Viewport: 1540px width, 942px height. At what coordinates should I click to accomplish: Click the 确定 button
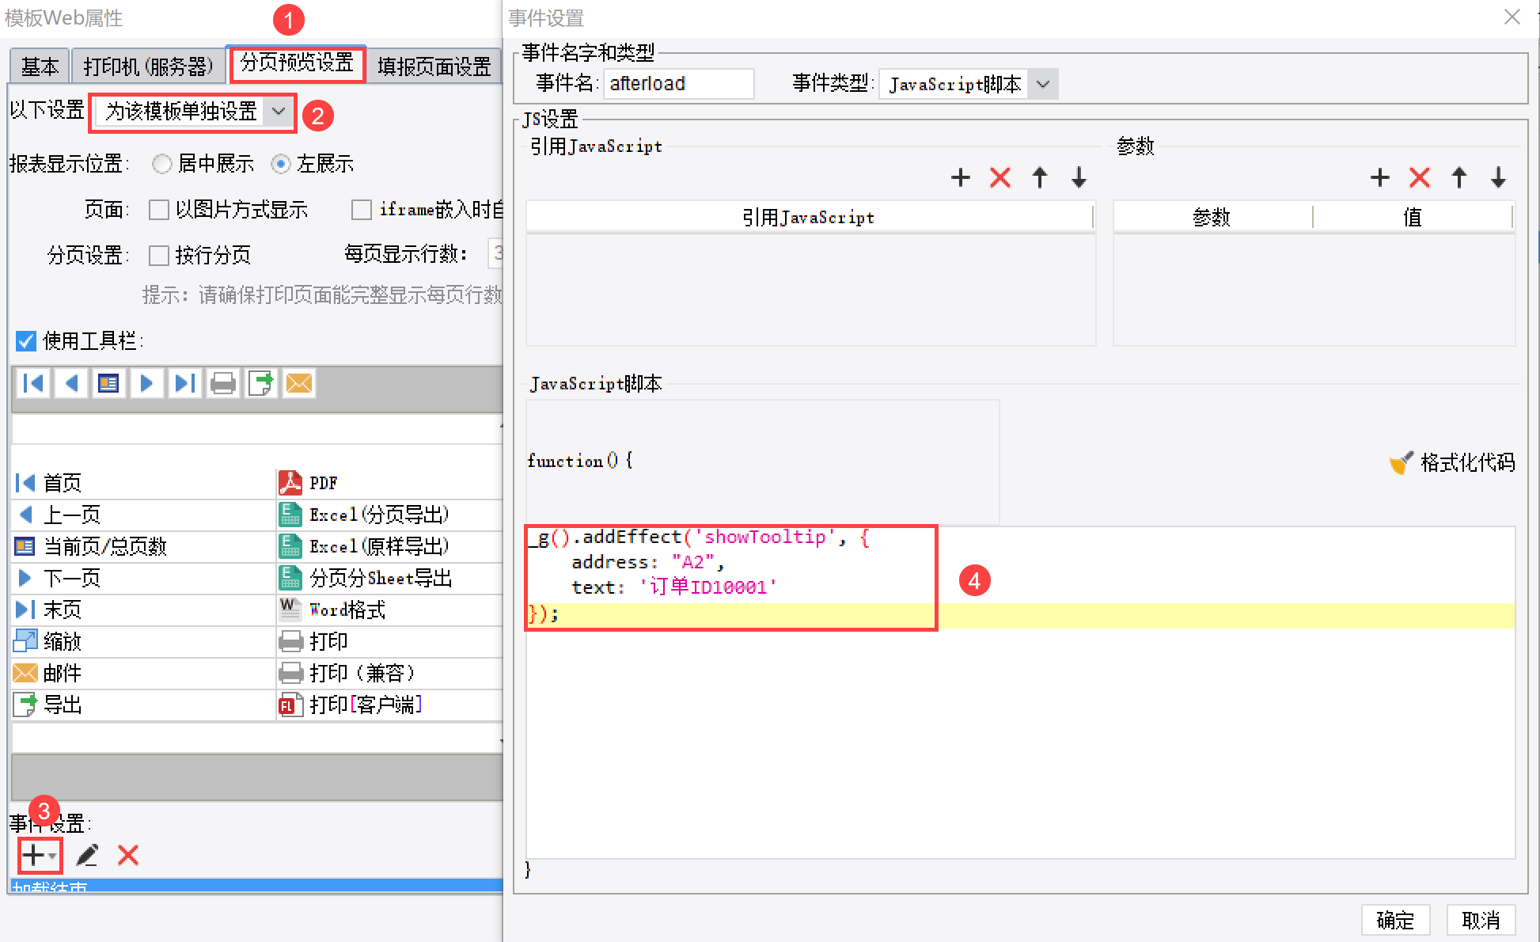pos(1394,920)
